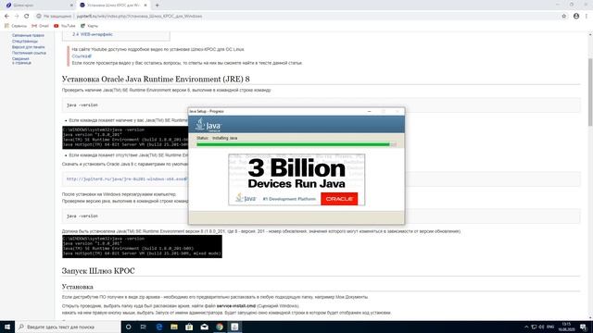
Task: Click the heading Установка Oracle Java Runtime Environment
Action: [156, 79]
